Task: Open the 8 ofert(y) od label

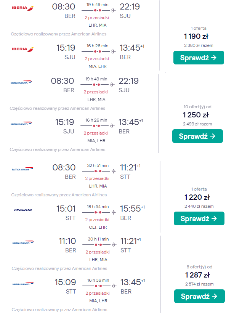Action: 199,267
